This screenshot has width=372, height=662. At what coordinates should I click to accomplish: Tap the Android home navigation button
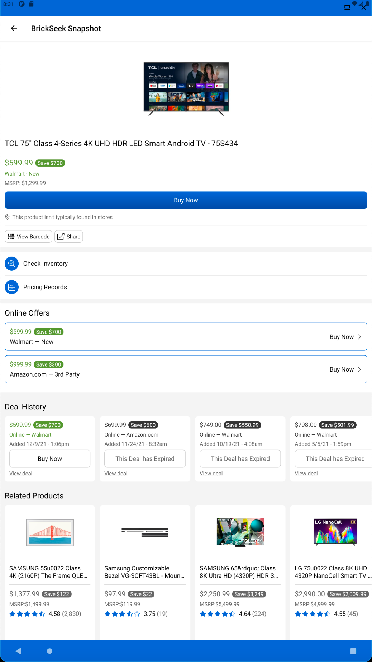tap(50, 651)
